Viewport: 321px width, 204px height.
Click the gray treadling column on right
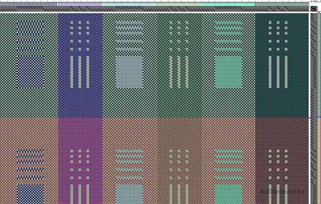click(x=314, y=108)
